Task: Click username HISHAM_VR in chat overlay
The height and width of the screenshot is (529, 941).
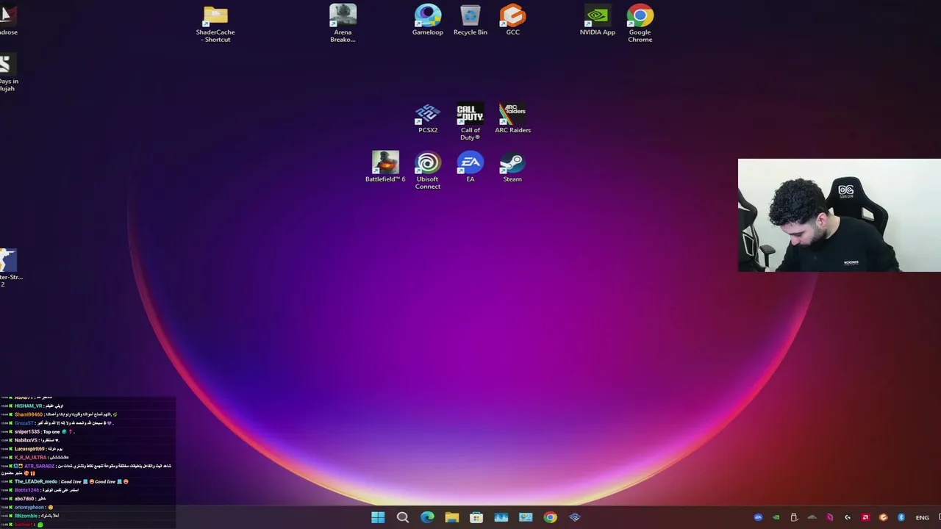Action: point(28,406)
